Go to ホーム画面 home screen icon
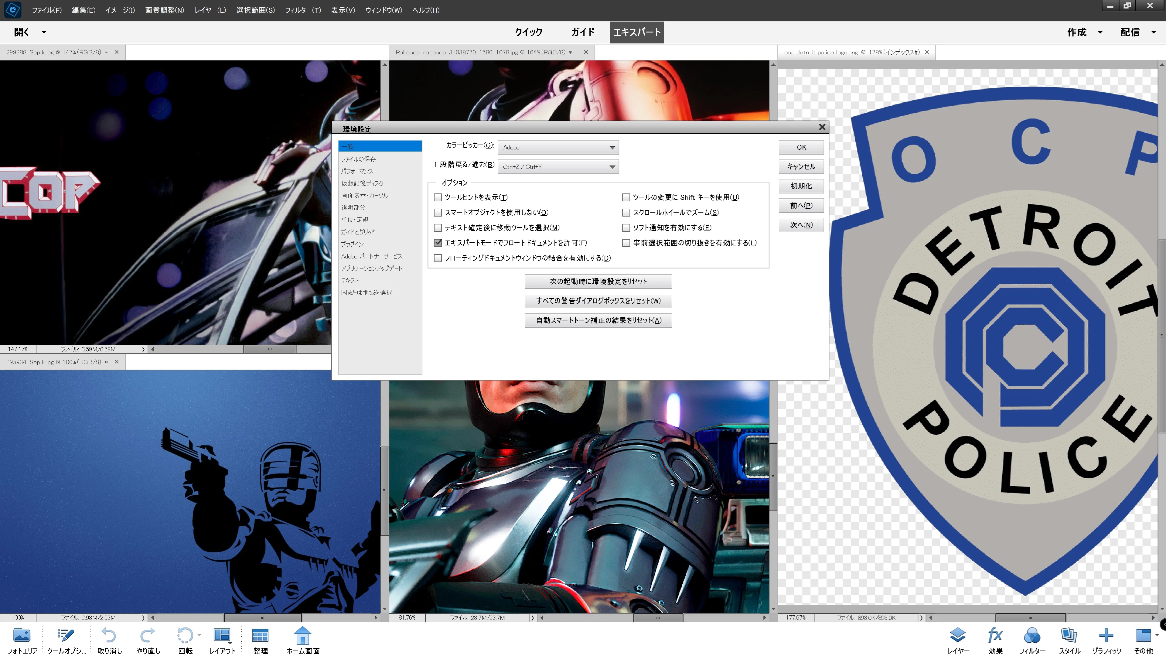This screenshot has width=1166, height=656. click(x=302, y=636)
